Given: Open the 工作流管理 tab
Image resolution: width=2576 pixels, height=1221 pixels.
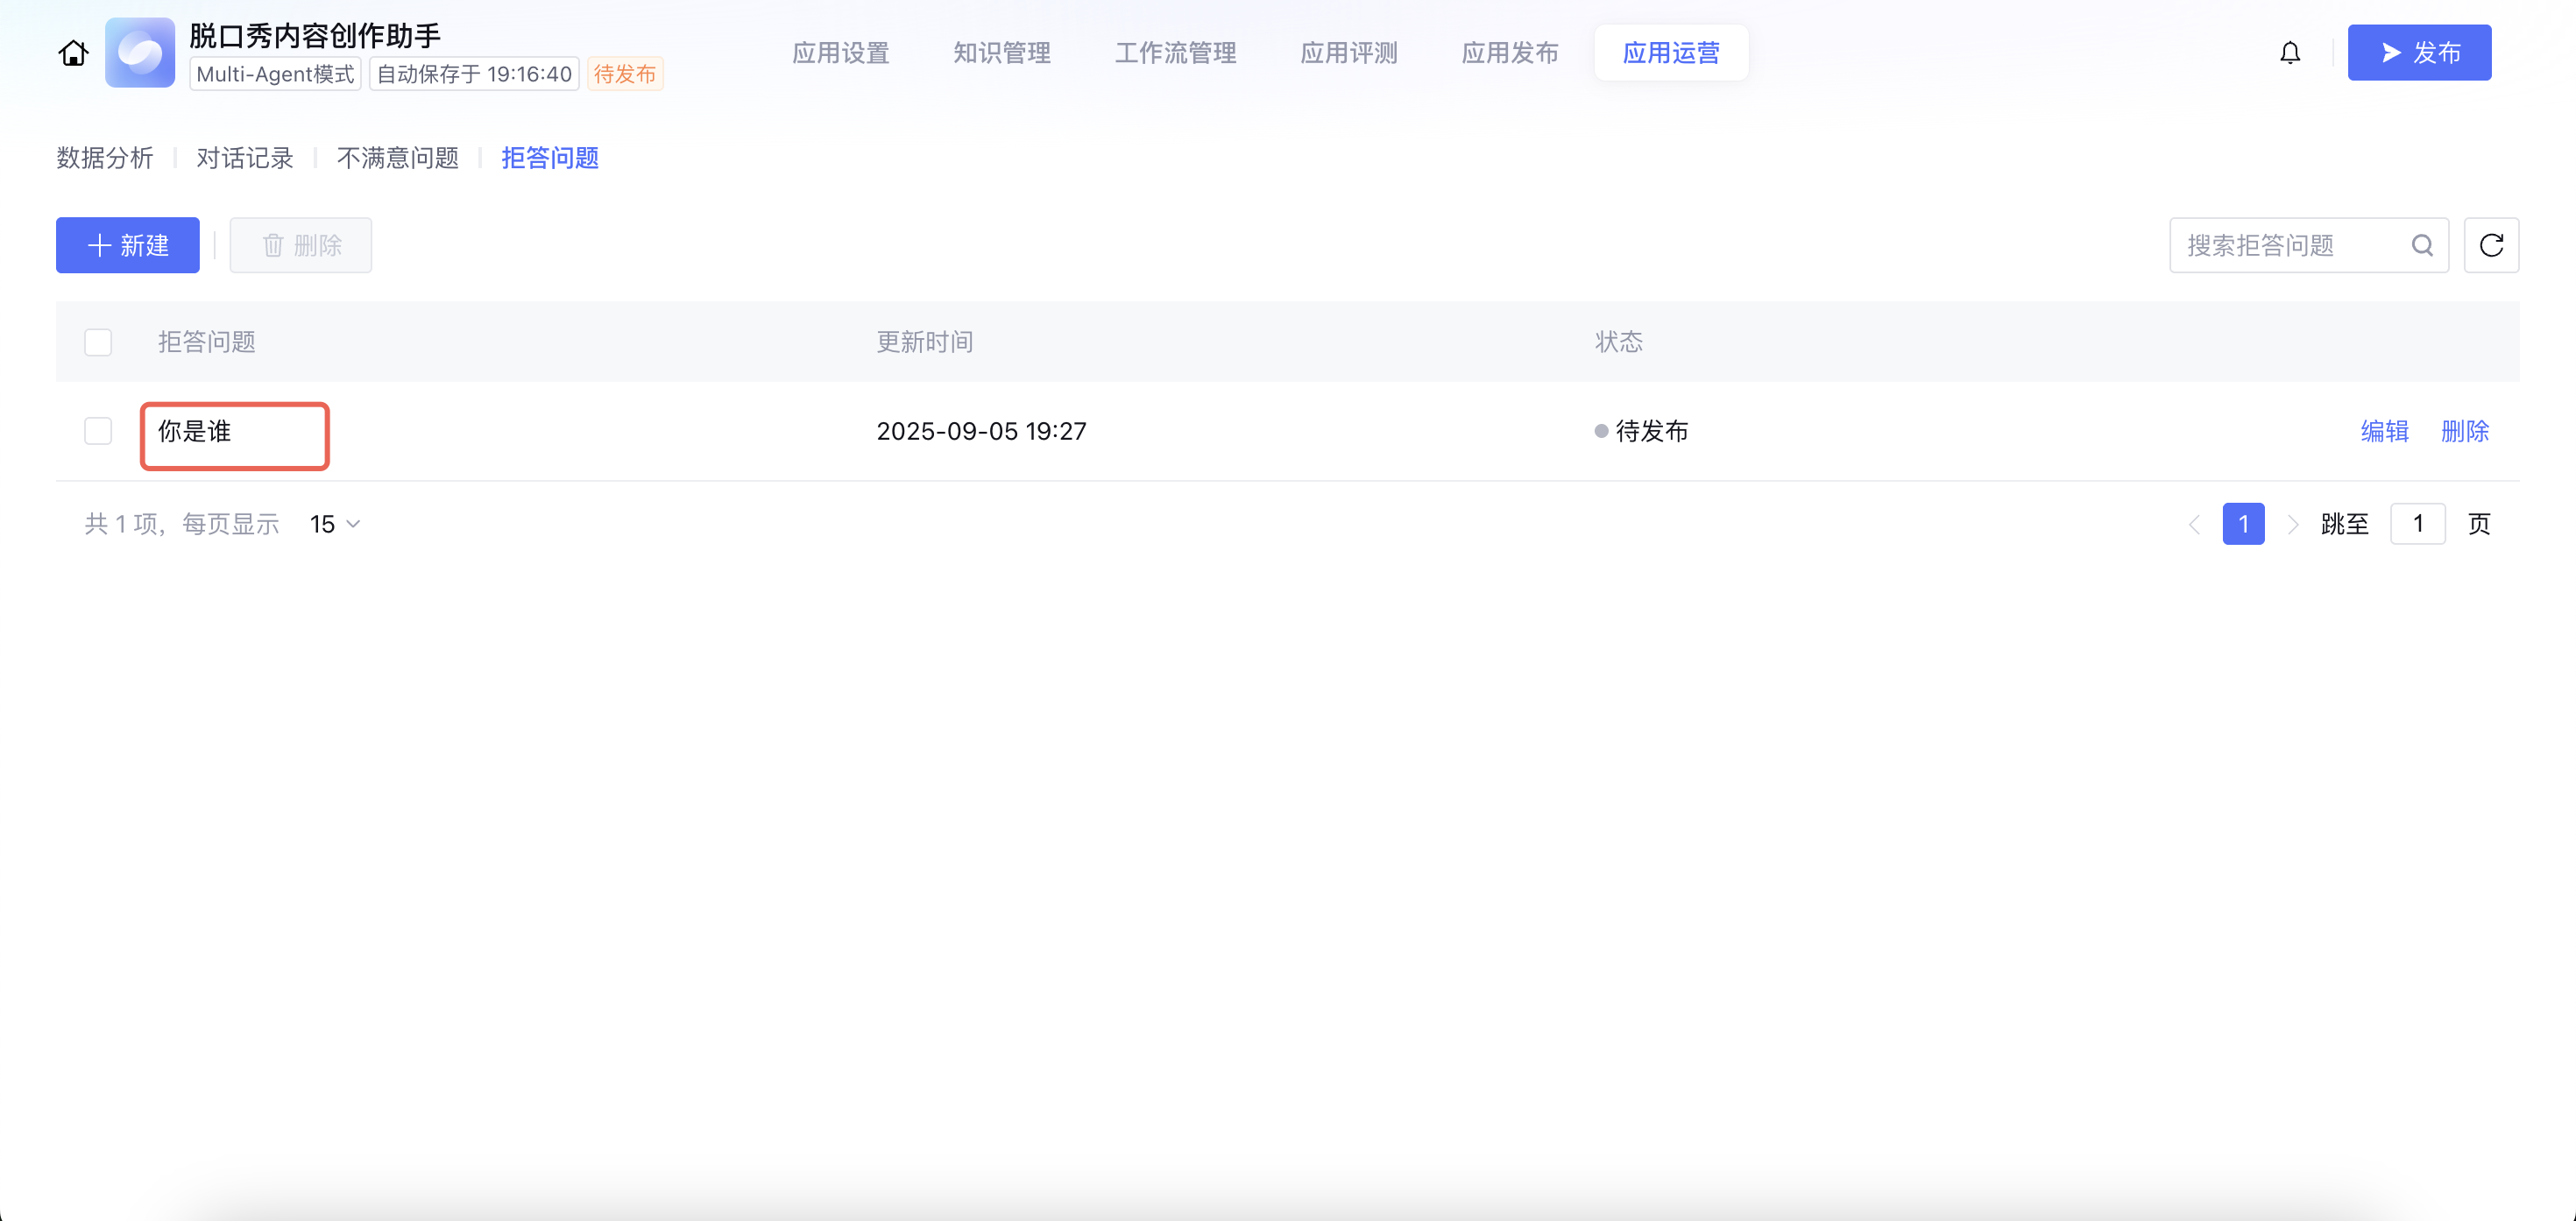Looking at the screenshot, I should (x=1175, y=53).
